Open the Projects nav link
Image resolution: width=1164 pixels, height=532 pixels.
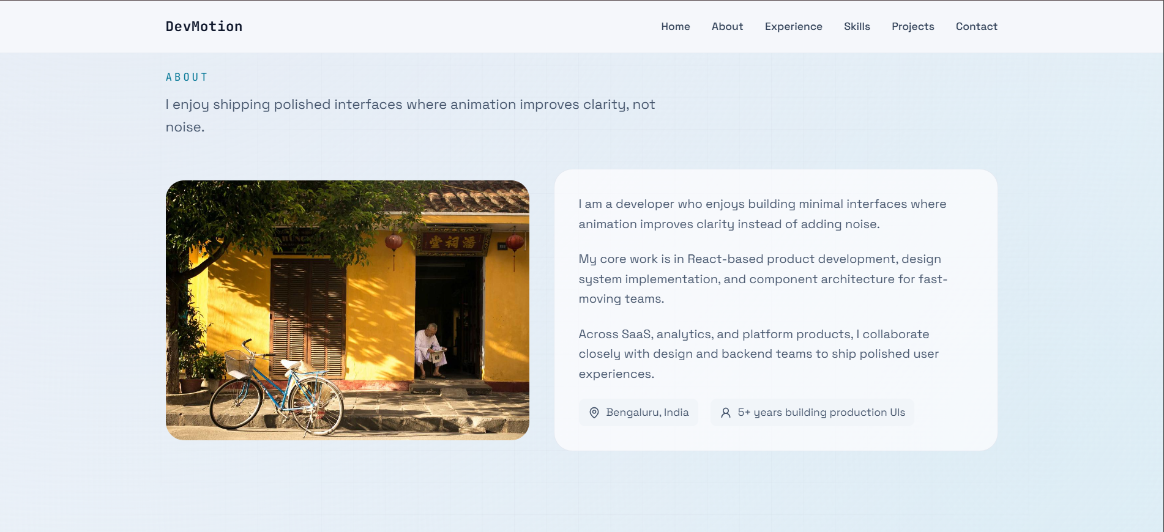(912, 26)
